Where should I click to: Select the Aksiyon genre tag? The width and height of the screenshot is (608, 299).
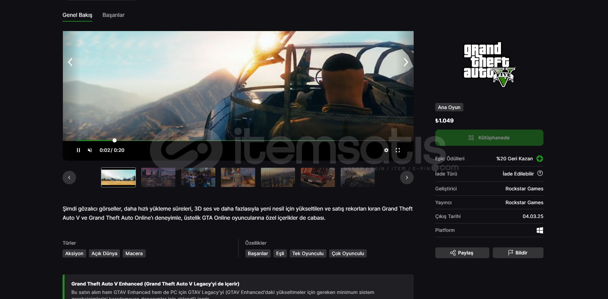point(74,253)
